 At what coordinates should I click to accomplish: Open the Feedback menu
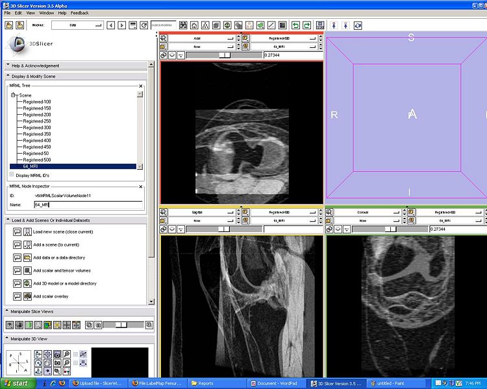click(80, 13)
